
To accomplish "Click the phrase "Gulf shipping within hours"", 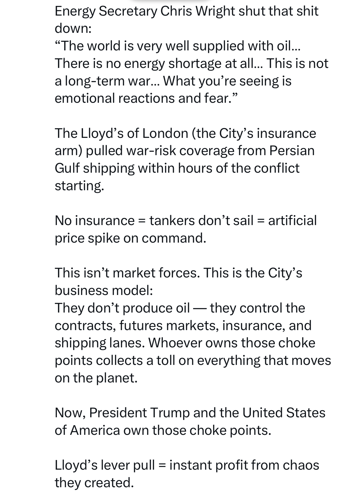I will click(x=134, y=168).
